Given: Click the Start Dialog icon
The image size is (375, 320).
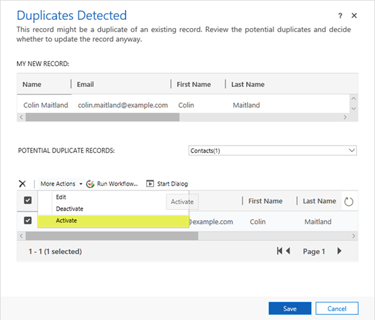Looking at the screenshot, I should click(150, 184).
